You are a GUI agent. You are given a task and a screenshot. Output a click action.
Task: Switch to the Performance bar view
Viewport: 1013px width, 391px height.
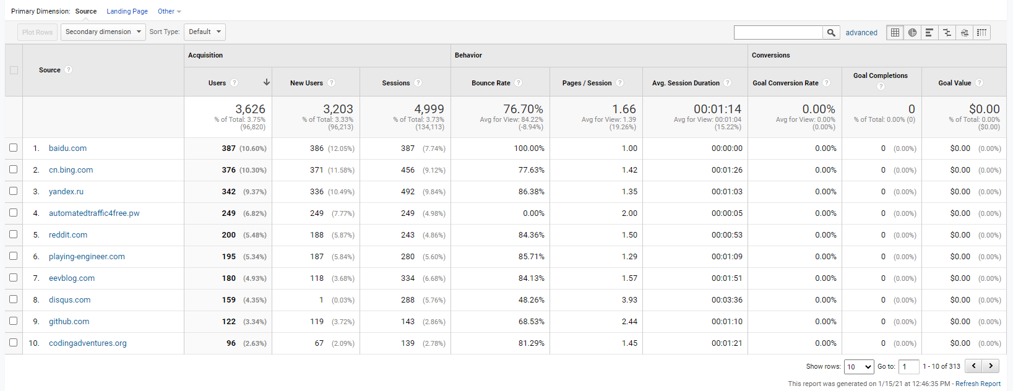point(929,33)
